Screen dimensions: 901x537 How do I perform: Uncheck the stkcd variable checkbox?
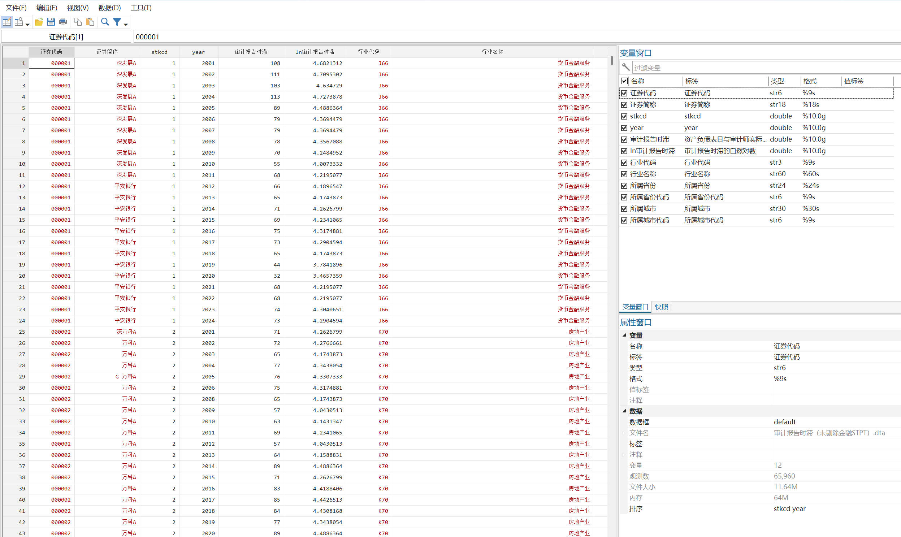pyautogui.click(x=624, y=117)
